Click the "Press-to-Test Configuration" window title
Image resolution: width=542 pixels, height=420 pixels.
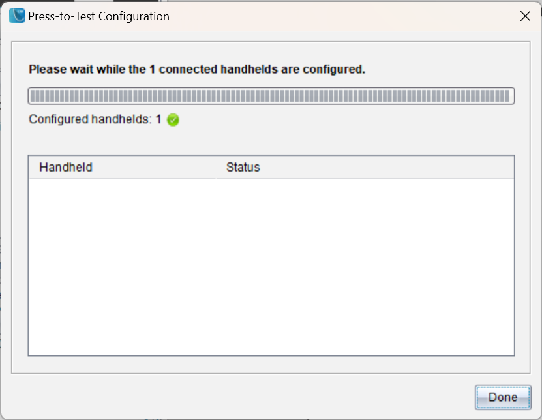tap(98, 16)
